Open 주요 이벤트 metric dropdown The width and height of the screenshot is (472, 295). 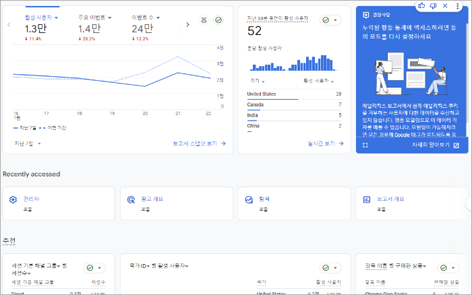click(x=95, y=18)
